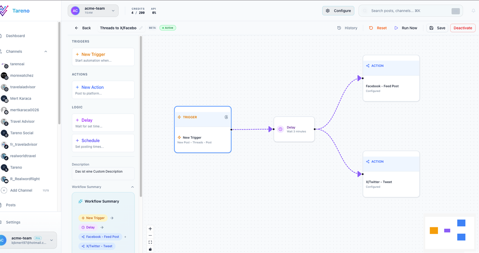
Task: Fit the workflow view to screen
Action: [150, 242]
